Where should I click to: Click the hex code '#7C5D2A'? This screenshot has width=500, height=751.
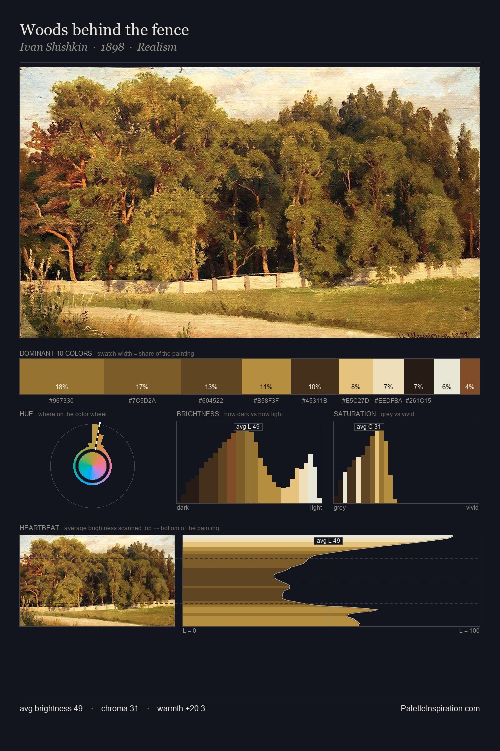142,401
